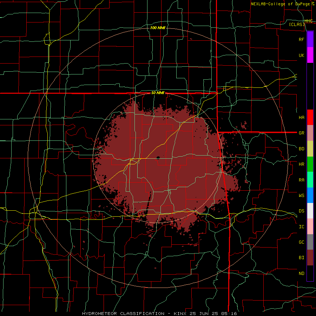The height and width of the screenshot is (316, 316).
Task: Click the "HA" legend label
Action: click(x=302, y=118)
